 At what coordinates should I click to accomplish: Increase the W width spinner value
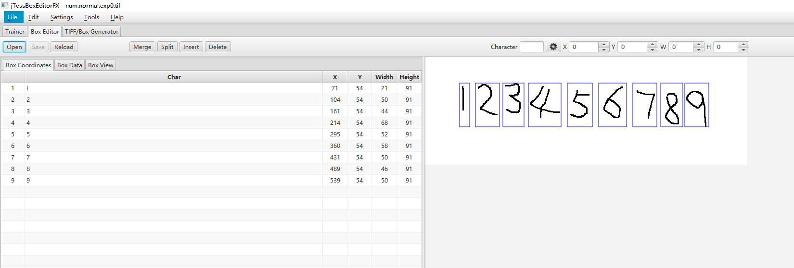click(699, 45)
